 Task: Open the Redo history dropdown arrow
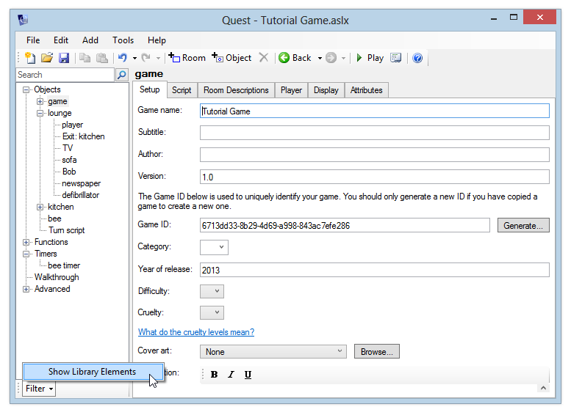point(158,58)
